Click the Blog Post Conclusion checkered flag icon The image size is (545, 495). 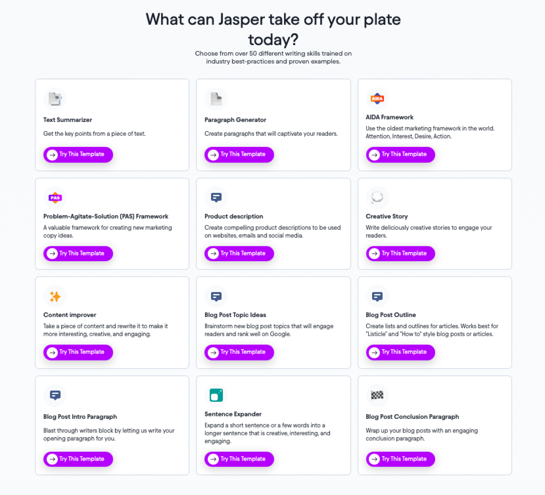(377, 395)
